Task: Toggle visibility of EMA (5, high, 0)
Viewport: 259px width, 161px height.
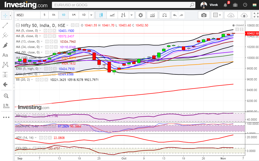Action: click(46, 69)
